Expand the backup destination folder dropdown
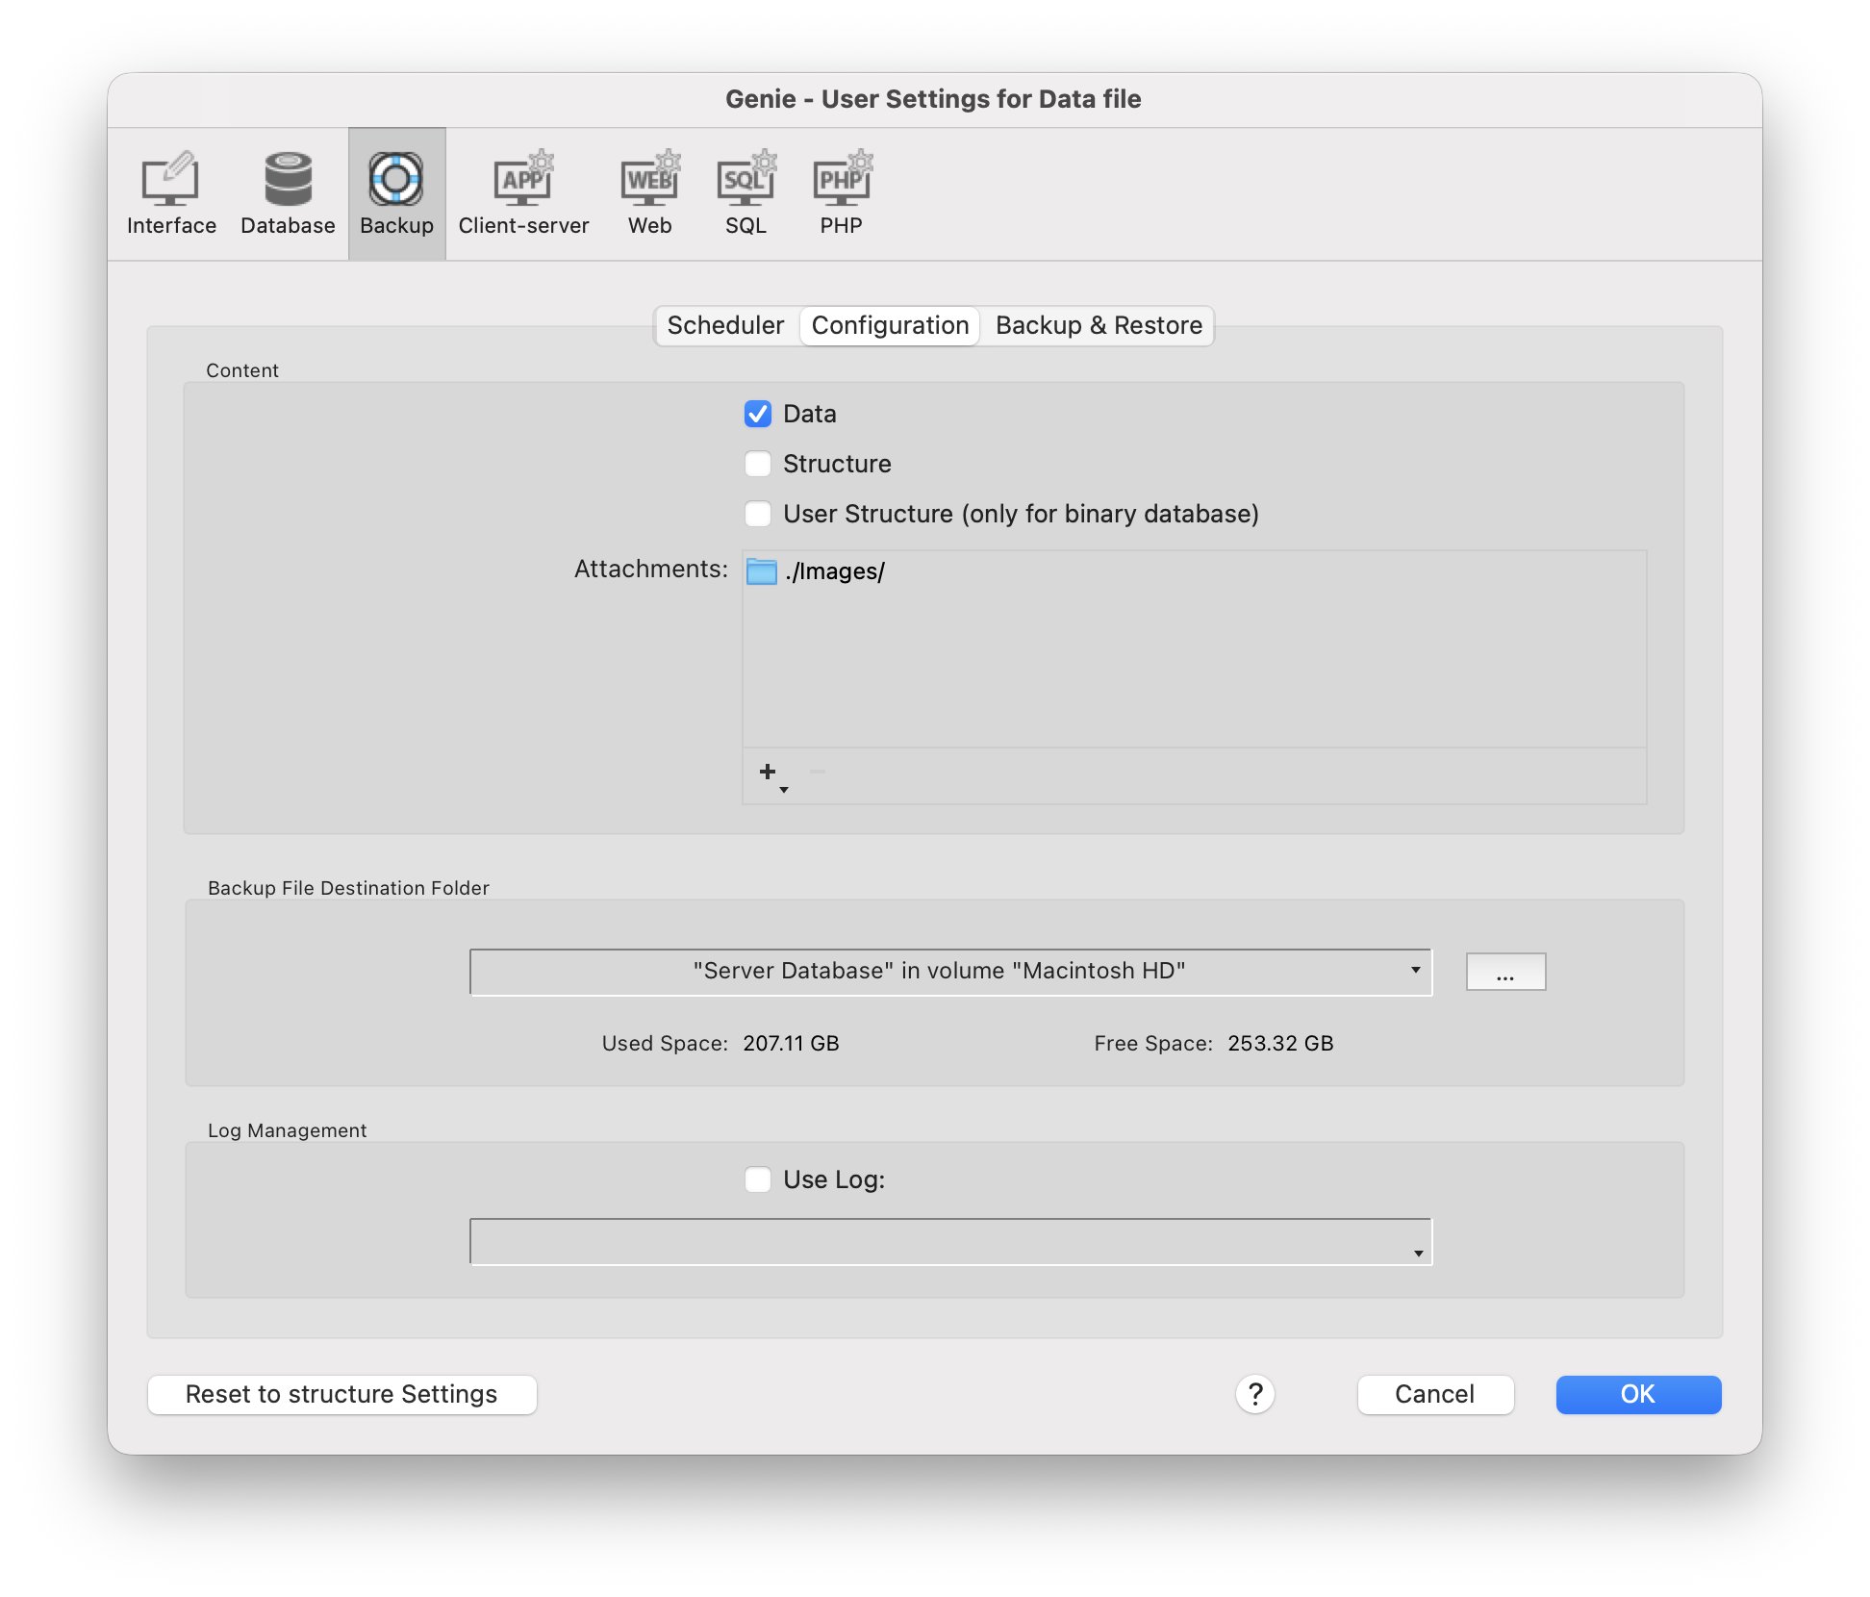Image resolution: width=1870 pixels, height=1597 pixels. coord(950,972)
